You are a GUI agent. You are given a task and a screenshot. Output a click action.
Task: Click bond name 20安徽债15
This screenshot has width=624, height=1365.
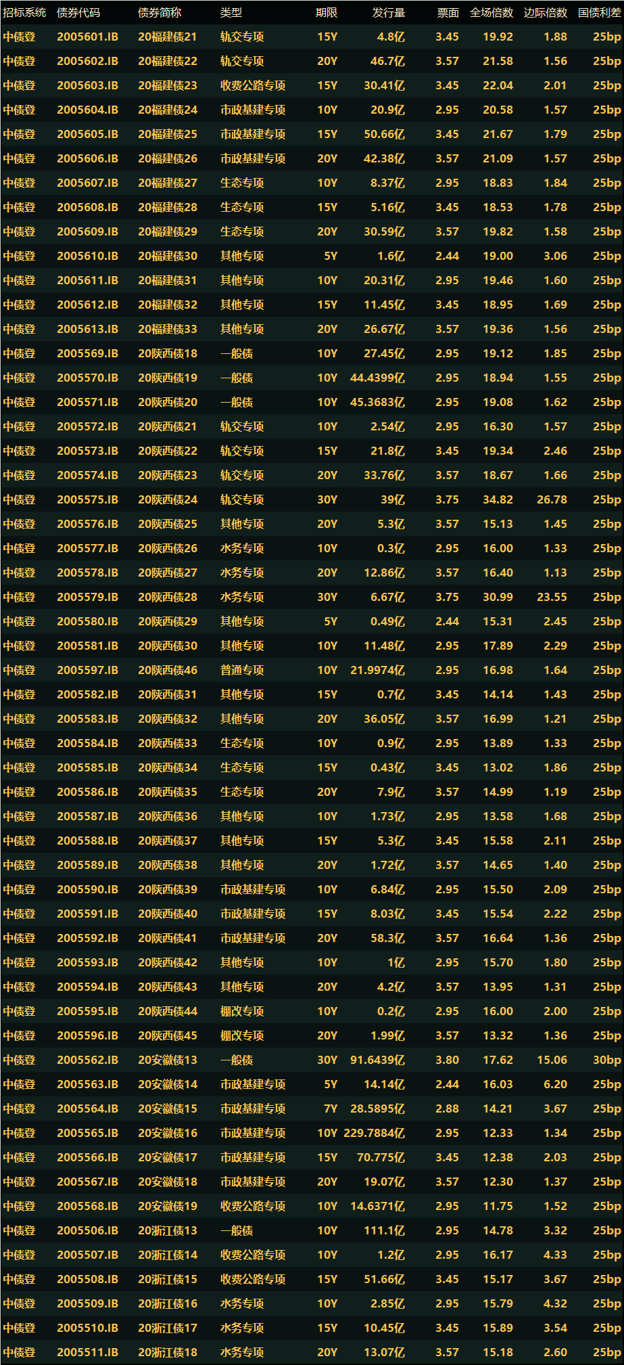(x=168, y=1109)
